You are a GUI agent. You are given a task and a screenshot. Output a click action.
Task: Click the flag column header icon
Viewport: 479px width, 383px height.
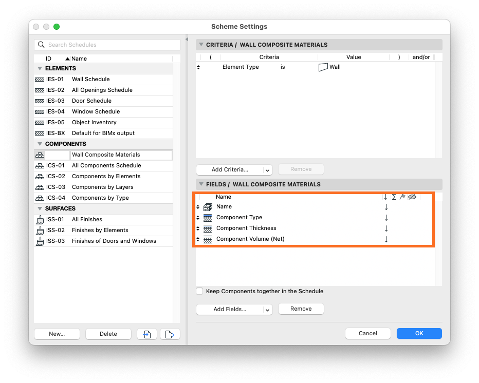[x=402, y=197]
